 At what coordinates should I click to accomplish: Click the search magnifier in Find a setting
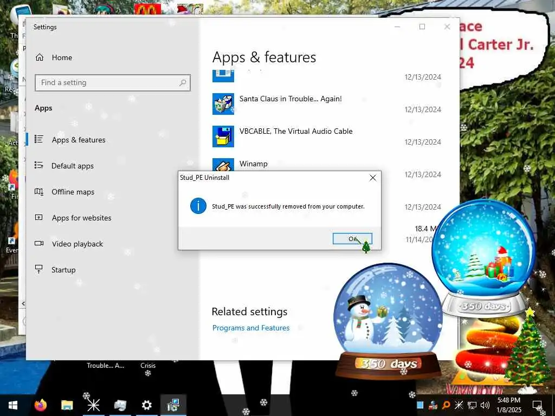click(x=183, y=82)
